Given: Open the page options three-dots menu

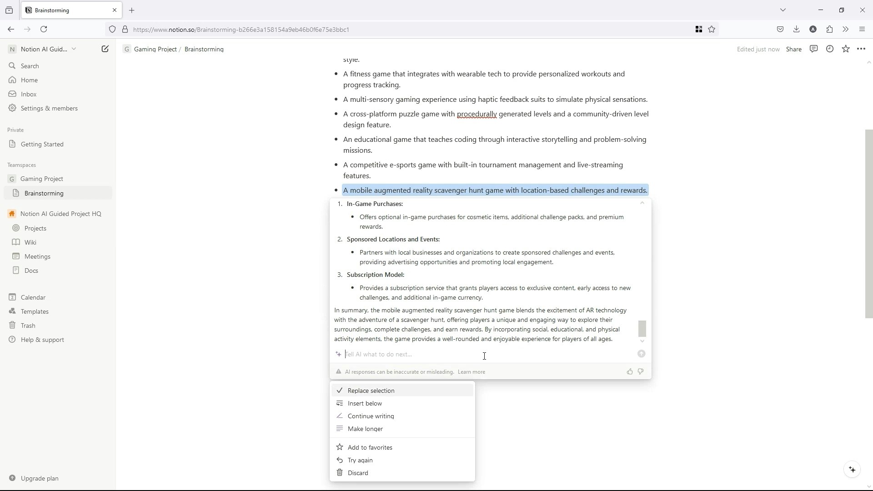Looking at the screenshot, I should [861, 49].
